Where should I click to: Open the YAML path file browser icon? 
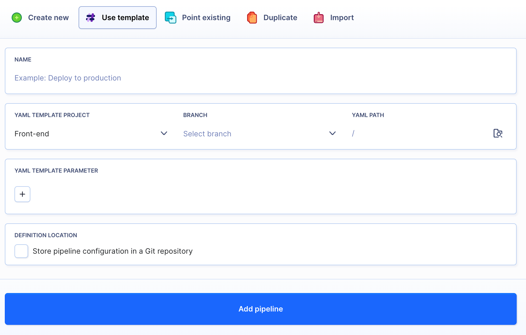[498, 133]
